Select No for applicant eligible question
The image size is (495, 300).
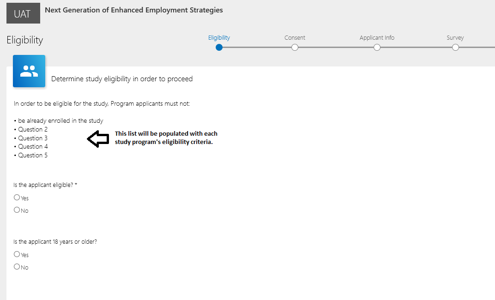coord(17,210)
